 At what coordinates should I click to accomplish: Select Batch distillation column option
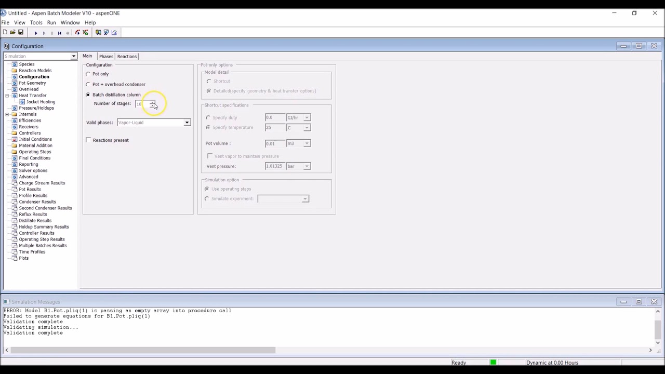[x=88, y=95]
